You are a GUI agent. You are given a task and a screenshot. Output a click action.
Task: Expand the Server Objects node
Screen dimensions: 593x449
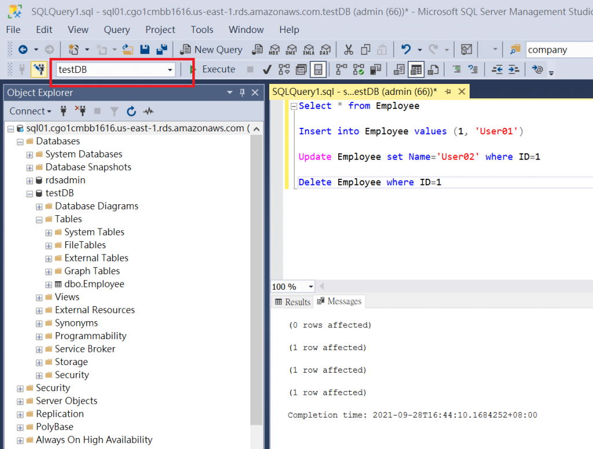[x=20, y=402]
